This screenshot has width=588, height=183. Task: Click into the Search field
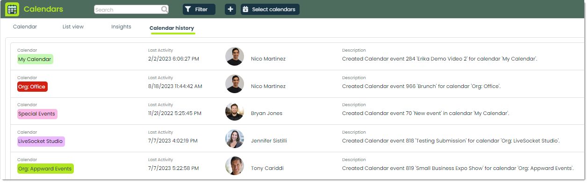[128, 9]
